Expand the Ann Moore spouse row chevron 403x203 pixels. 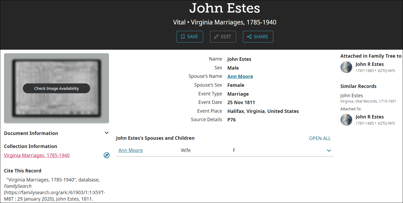tap(329, 150)
